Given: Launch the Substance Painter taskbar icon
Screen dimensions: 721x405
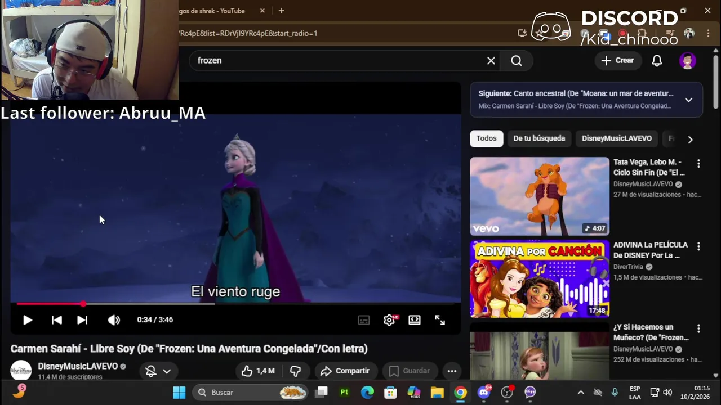Looking at the screenshot, I should pyautogui.click(x=344, y=393).
